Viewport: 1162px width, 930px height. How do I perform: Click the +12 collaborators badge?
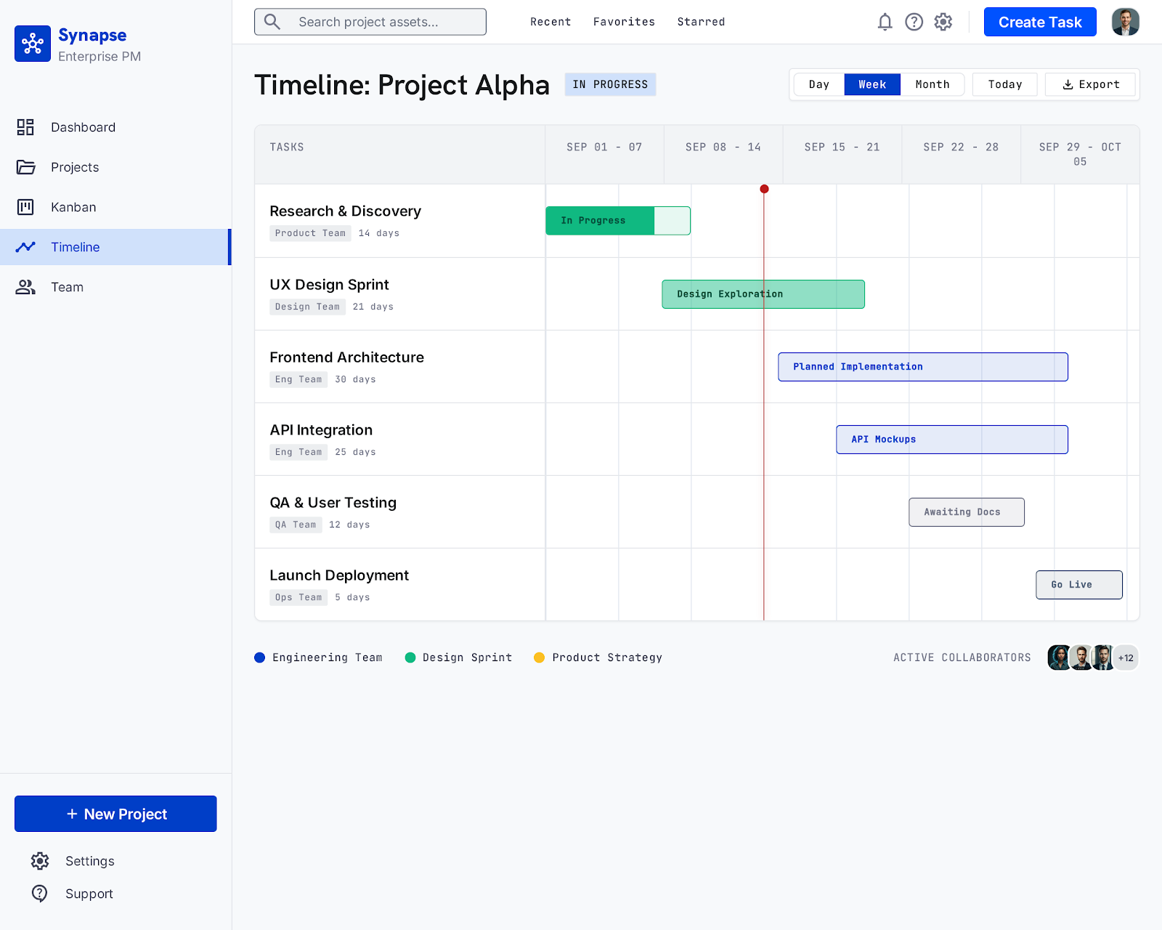[x=1126, y=658]
